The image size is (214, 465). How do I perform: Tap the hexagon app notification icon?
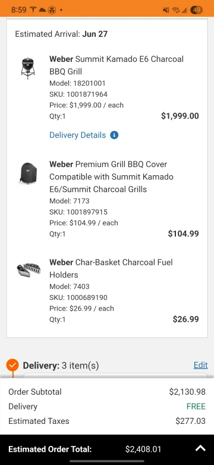(x=52, y=10)
